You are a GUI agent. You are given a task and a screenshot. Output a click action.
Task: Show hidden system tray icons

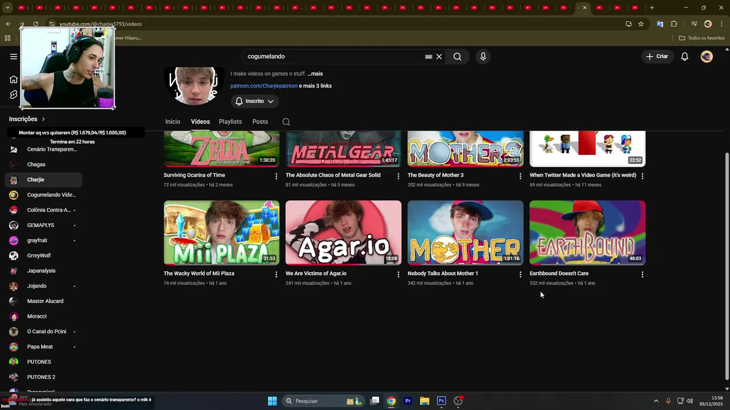[x=656, y=401]
